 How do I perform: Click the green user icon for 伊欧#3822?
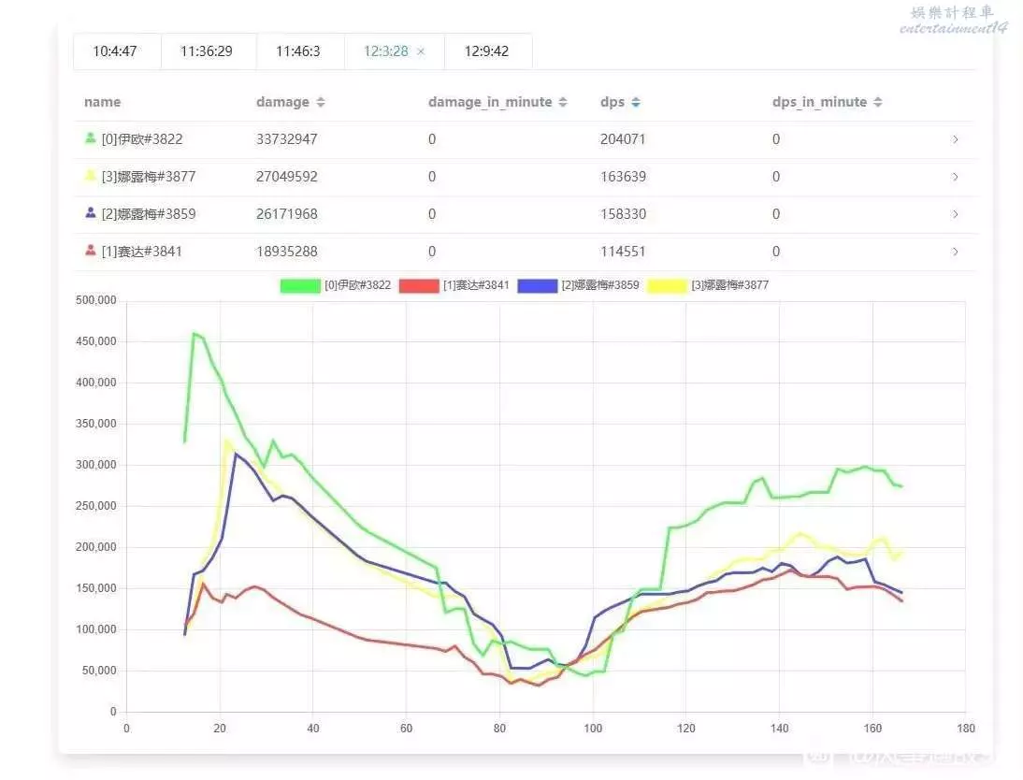point(90,138)
